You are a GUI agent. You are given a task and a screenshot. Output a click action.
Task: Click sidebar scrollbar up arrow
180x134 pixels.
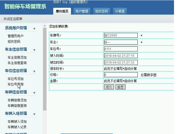coord(45,26)
